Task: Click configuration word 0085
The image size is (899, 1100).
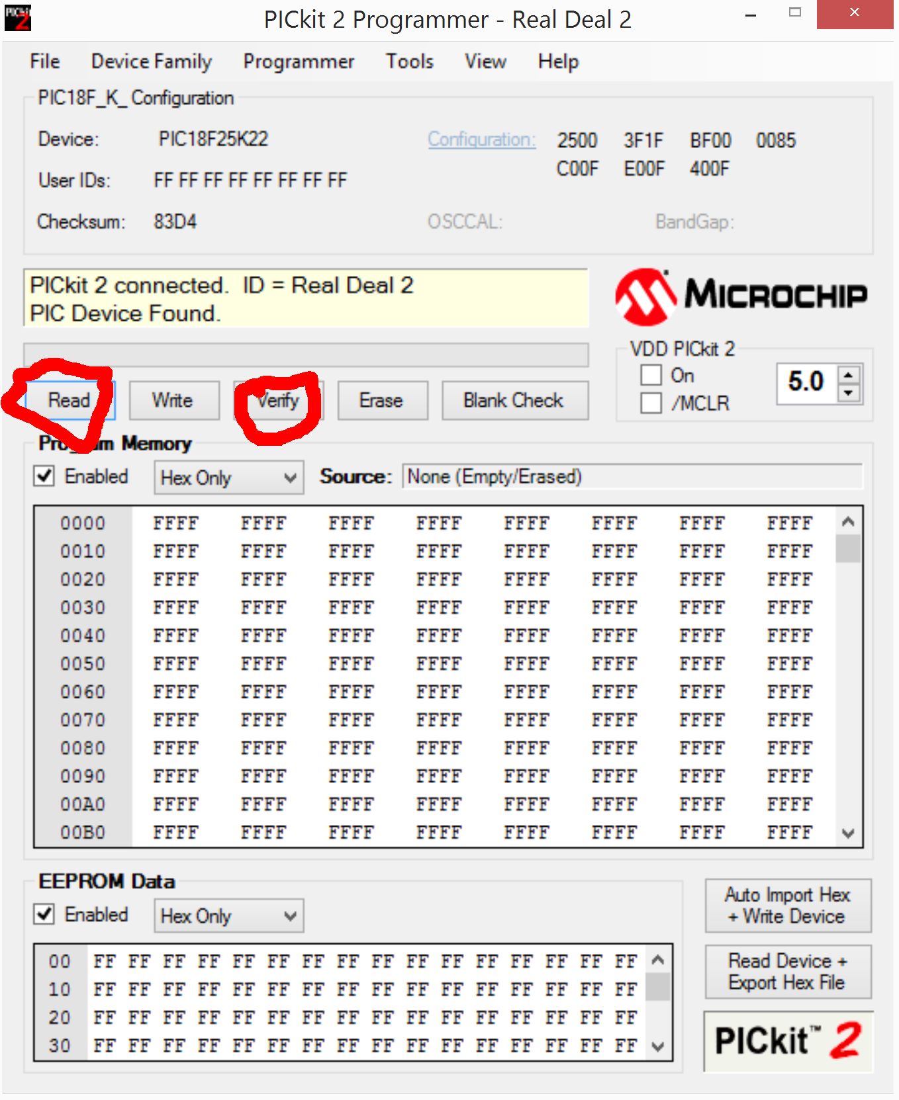Action: coord(776,141)
